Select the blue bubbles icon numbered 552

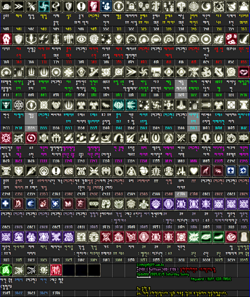[x=106, y=6]
